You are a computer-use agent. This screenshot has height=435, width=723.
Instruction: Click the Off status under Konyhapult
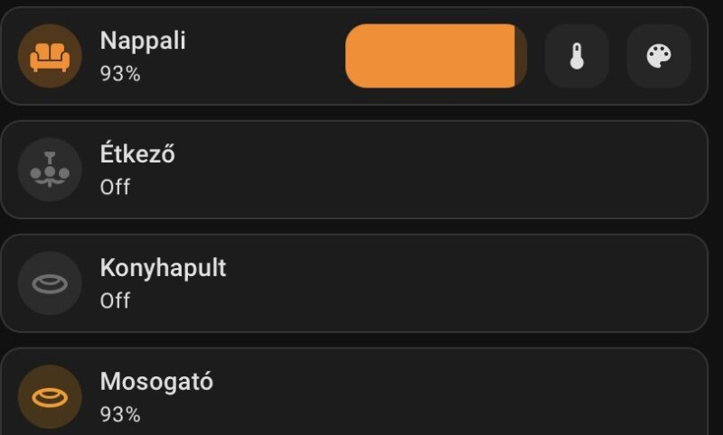(115, 301)
